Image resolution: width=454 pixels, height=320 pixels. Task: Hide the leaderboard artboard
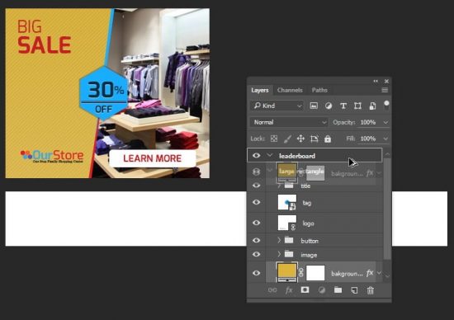point(256,156)
